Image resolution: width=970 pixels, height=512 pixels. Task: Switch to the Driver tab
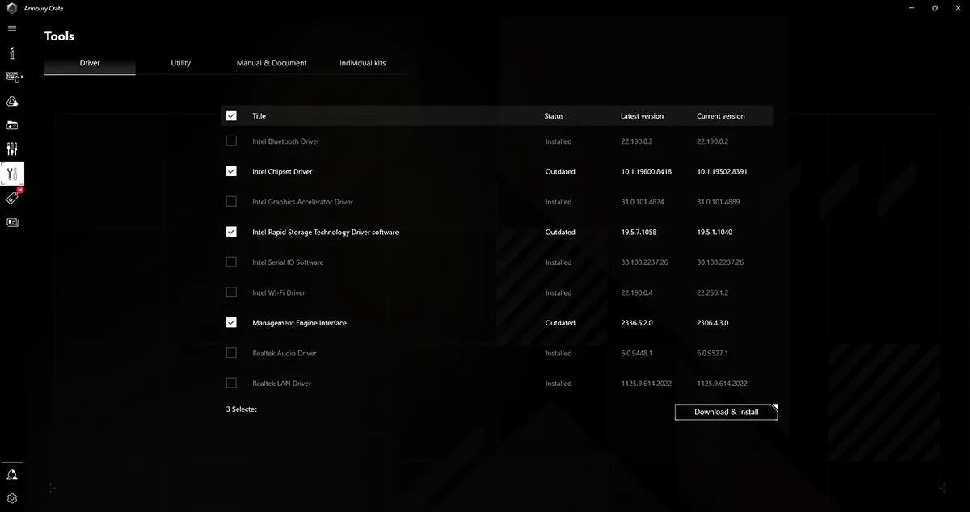[90, 63]
